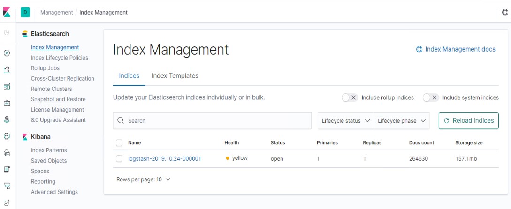The width and height of the screenshot is (511, 209).
Task: Open Index Lifecycle Policies in side menu
Action: 59,58
